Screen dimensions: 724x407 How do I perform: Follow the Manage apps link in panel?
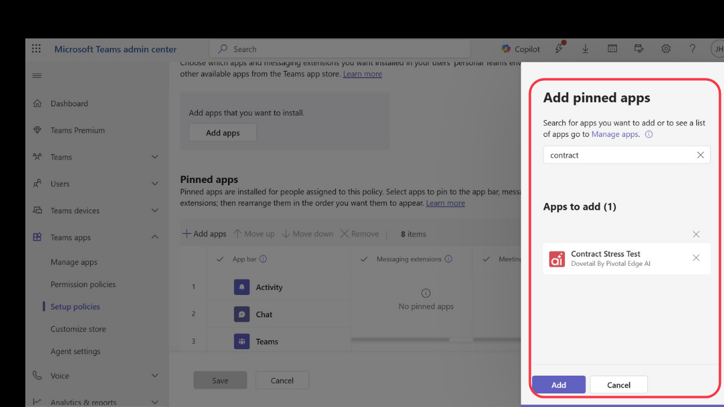pos(614,134)
